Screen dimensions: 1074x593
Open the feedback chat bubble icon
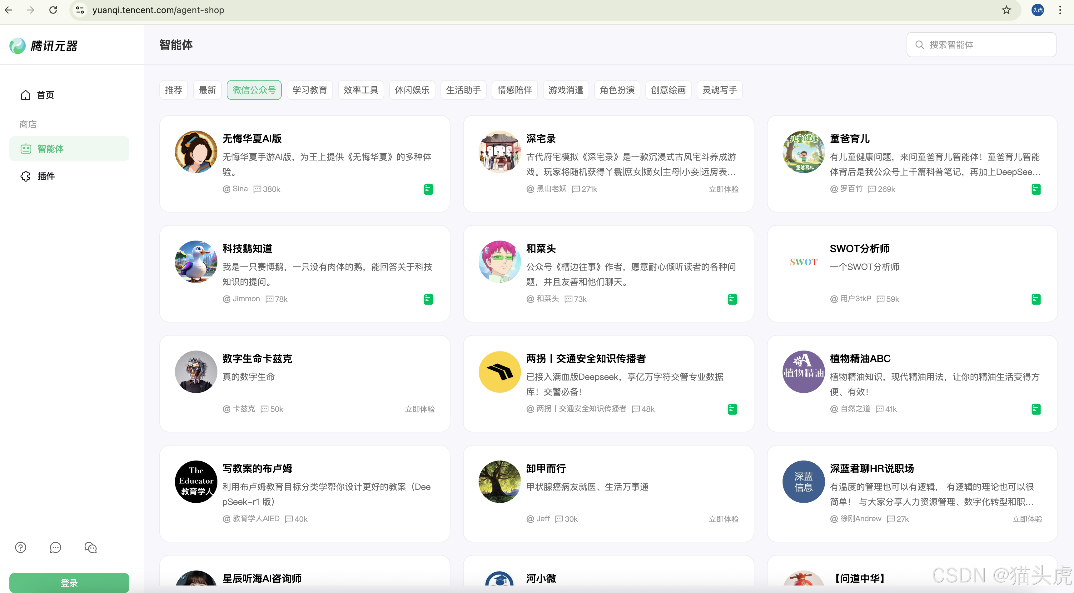click(56, 547)
